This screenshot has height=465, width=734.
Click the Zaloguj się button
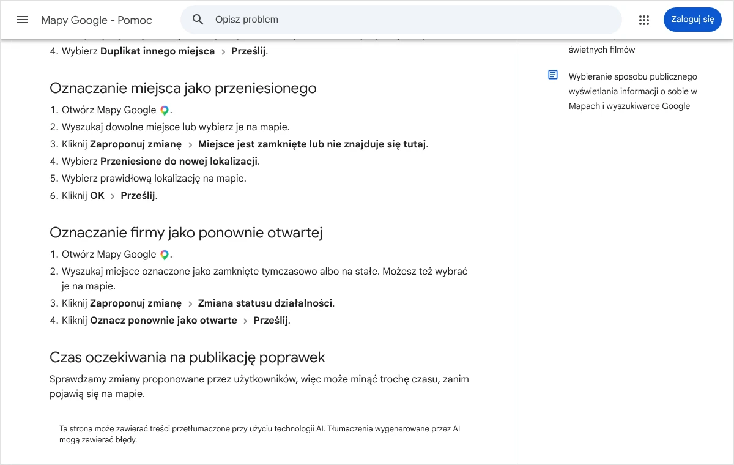pyautogui.click(x=692, y=20)
